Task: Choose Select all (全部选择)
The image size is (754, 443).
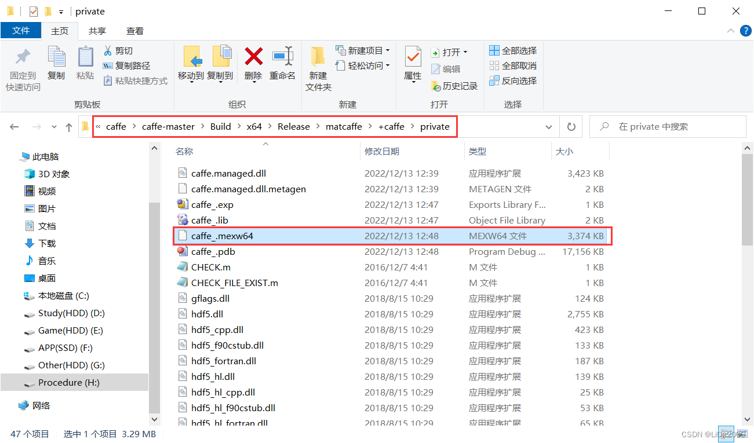Action: (513, 50)
